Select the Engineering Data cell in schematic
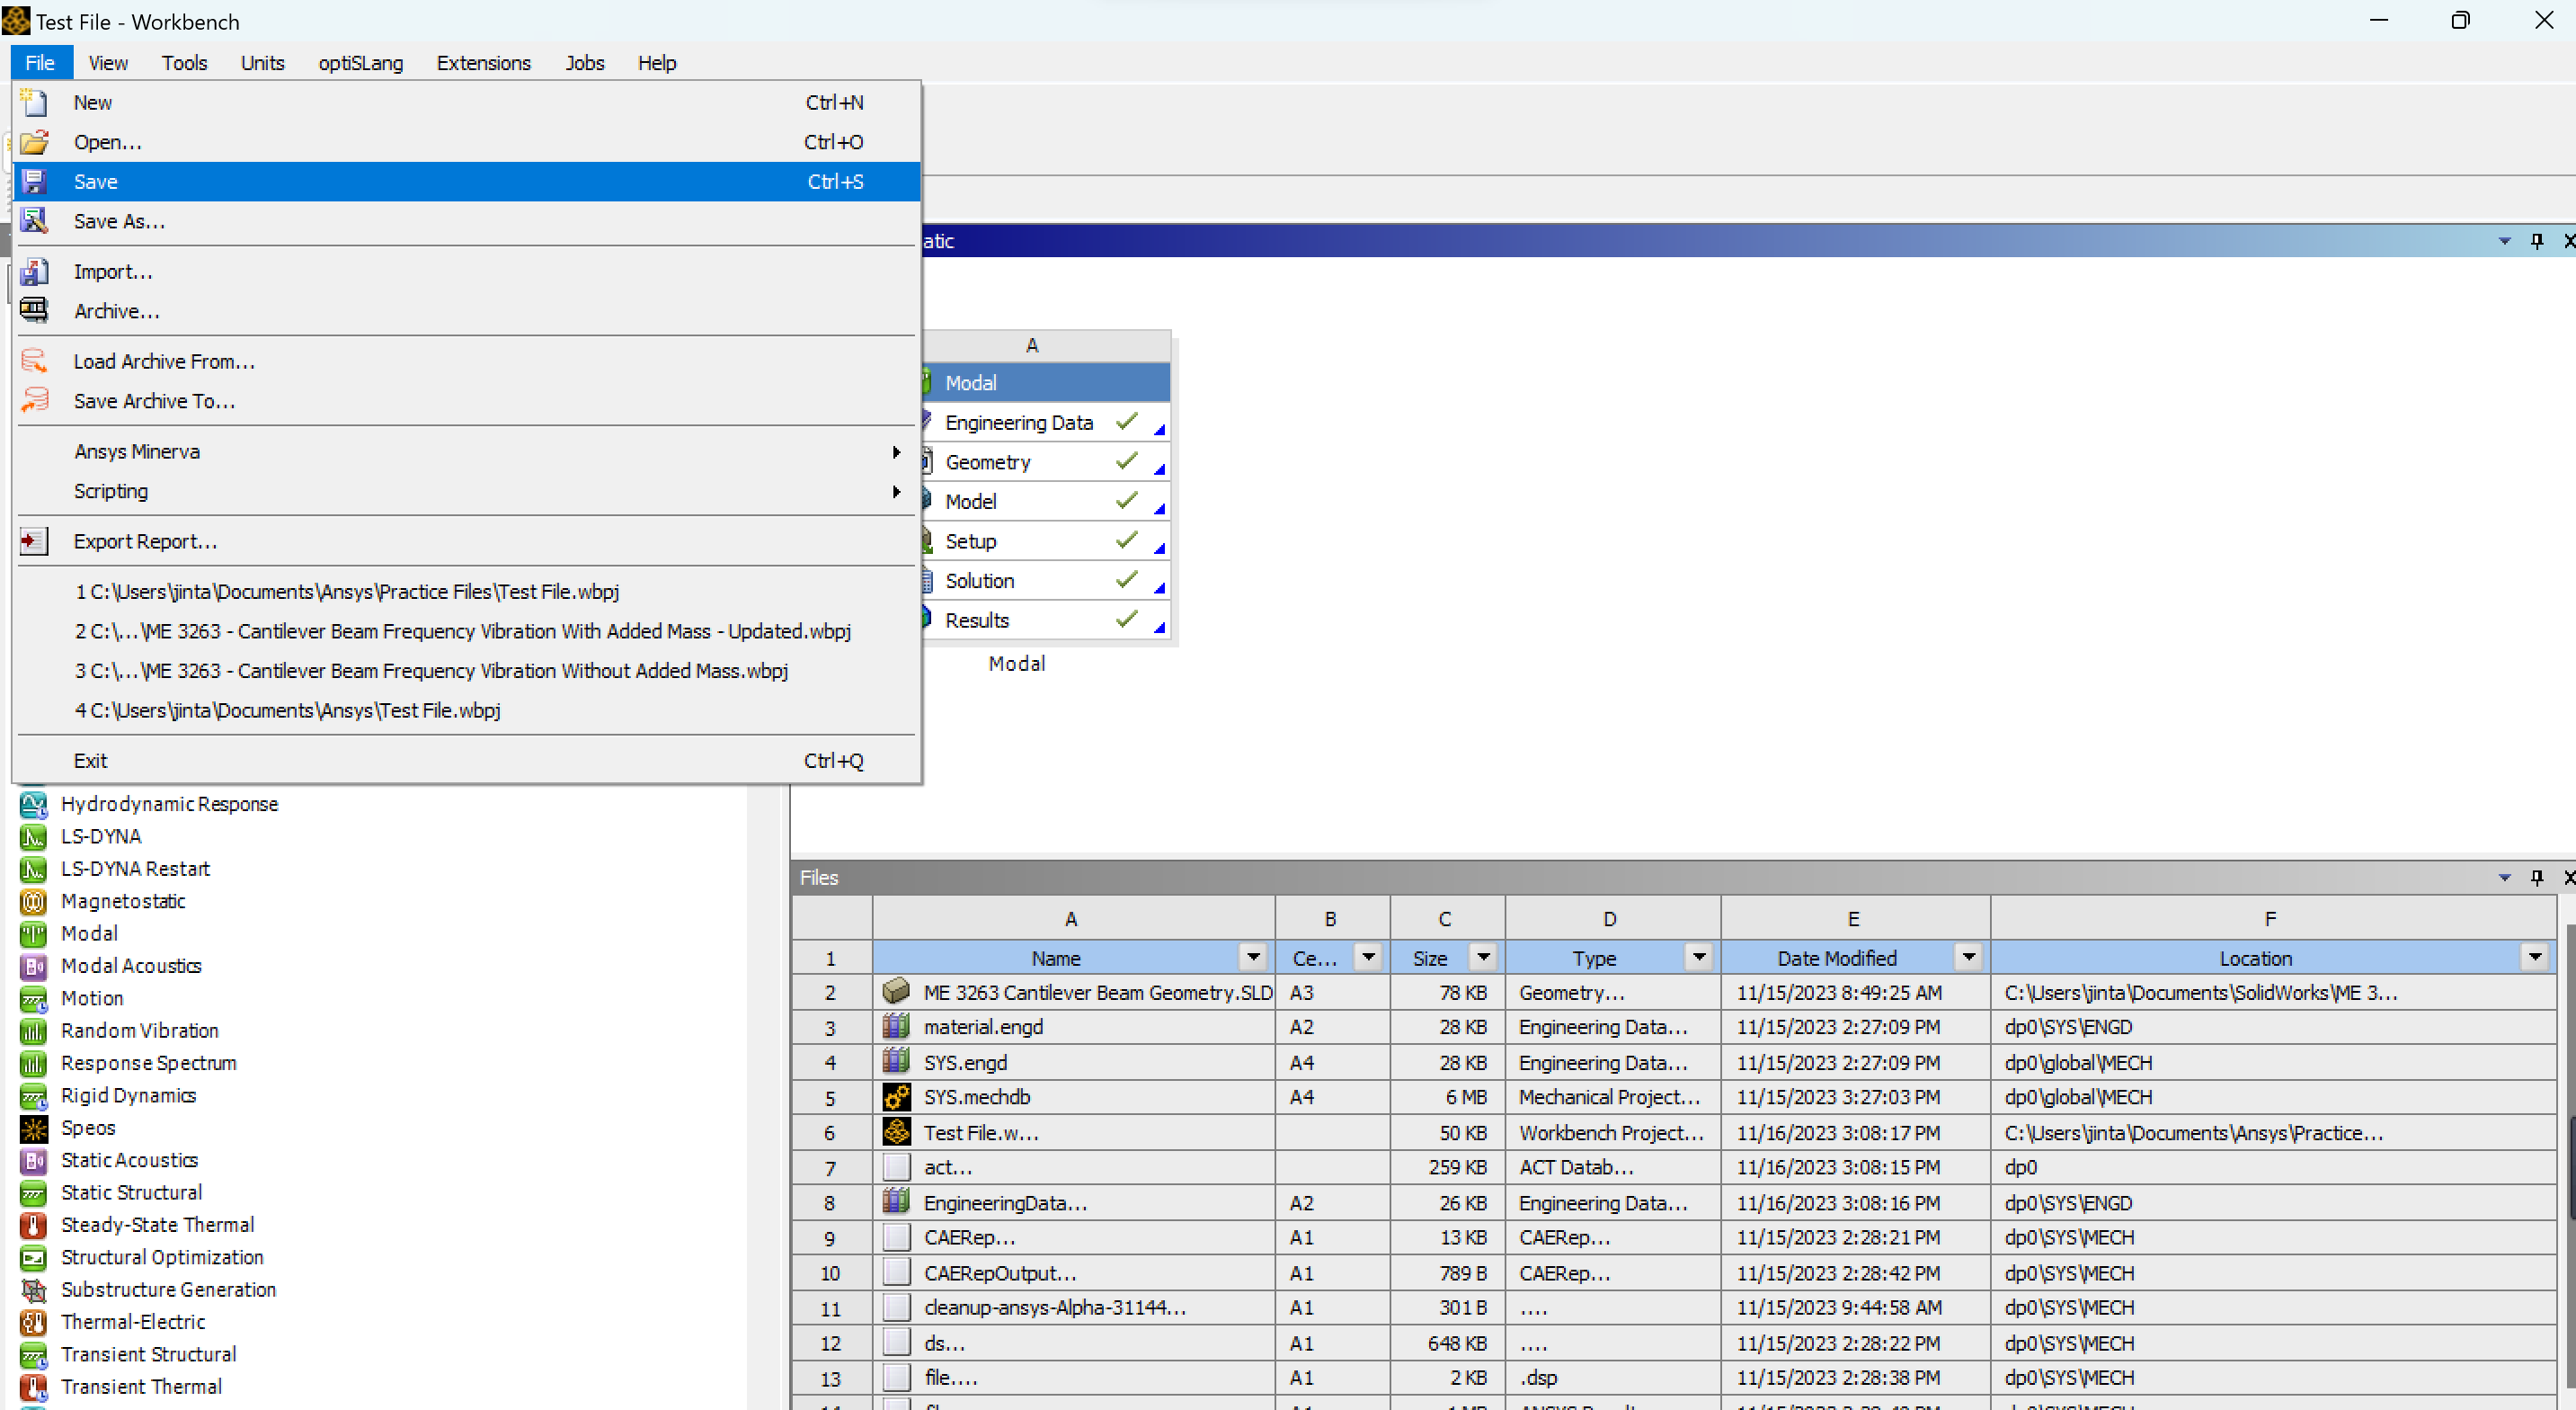 click(1044, 423)
